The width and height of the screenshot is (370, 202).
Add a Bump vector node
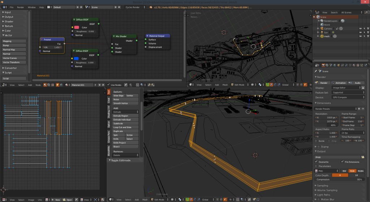14,45
